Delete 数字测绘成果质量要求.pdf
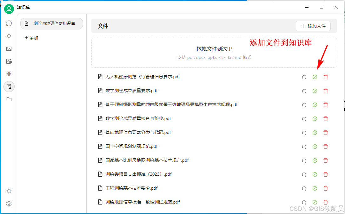Screen dimensions: 345x214 tap(326, 91)
